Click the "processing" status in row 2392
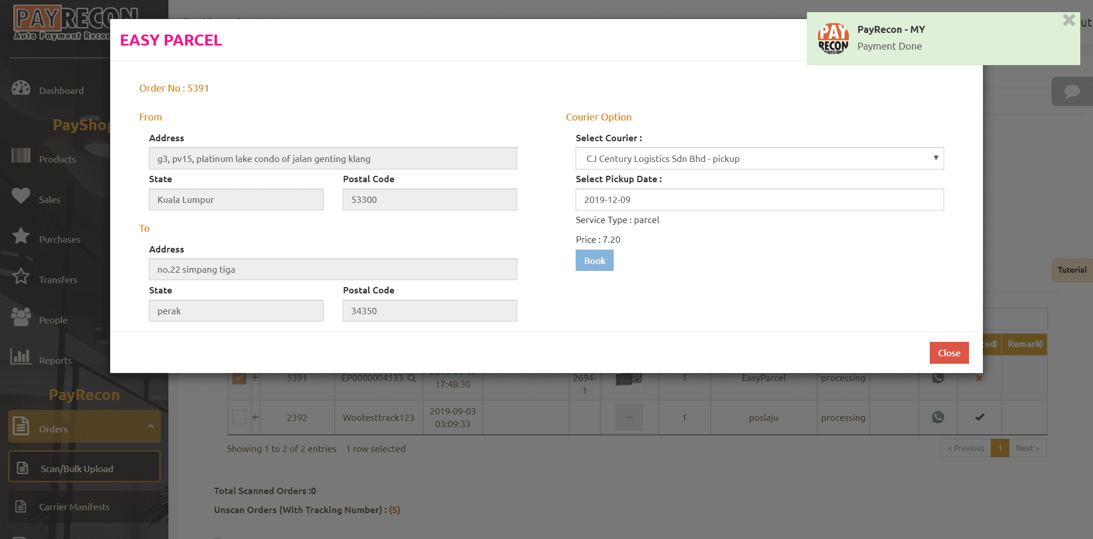The height and width of the screenshot is (539, 1093). point(843,417)
